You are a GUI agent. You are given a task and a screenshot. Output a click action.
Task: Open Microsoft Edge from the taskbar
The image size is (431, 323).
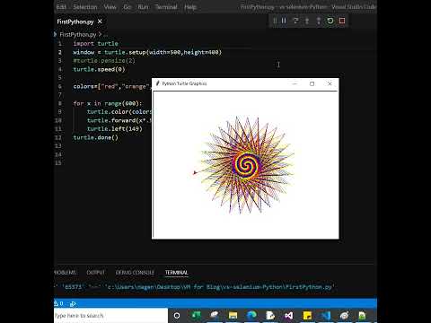point(251,316)
